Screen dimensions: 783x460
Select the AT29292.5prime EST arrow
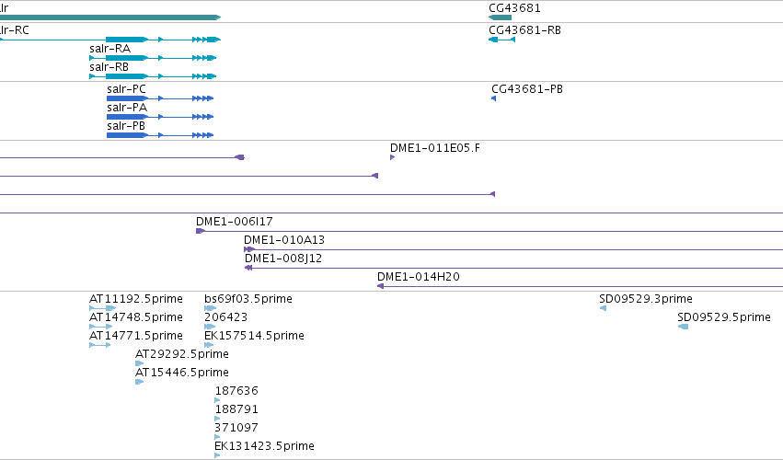click(x=139, y=363)
